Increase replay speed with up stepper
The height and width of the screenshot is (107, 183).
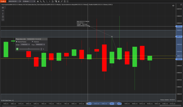coord(41,49)
